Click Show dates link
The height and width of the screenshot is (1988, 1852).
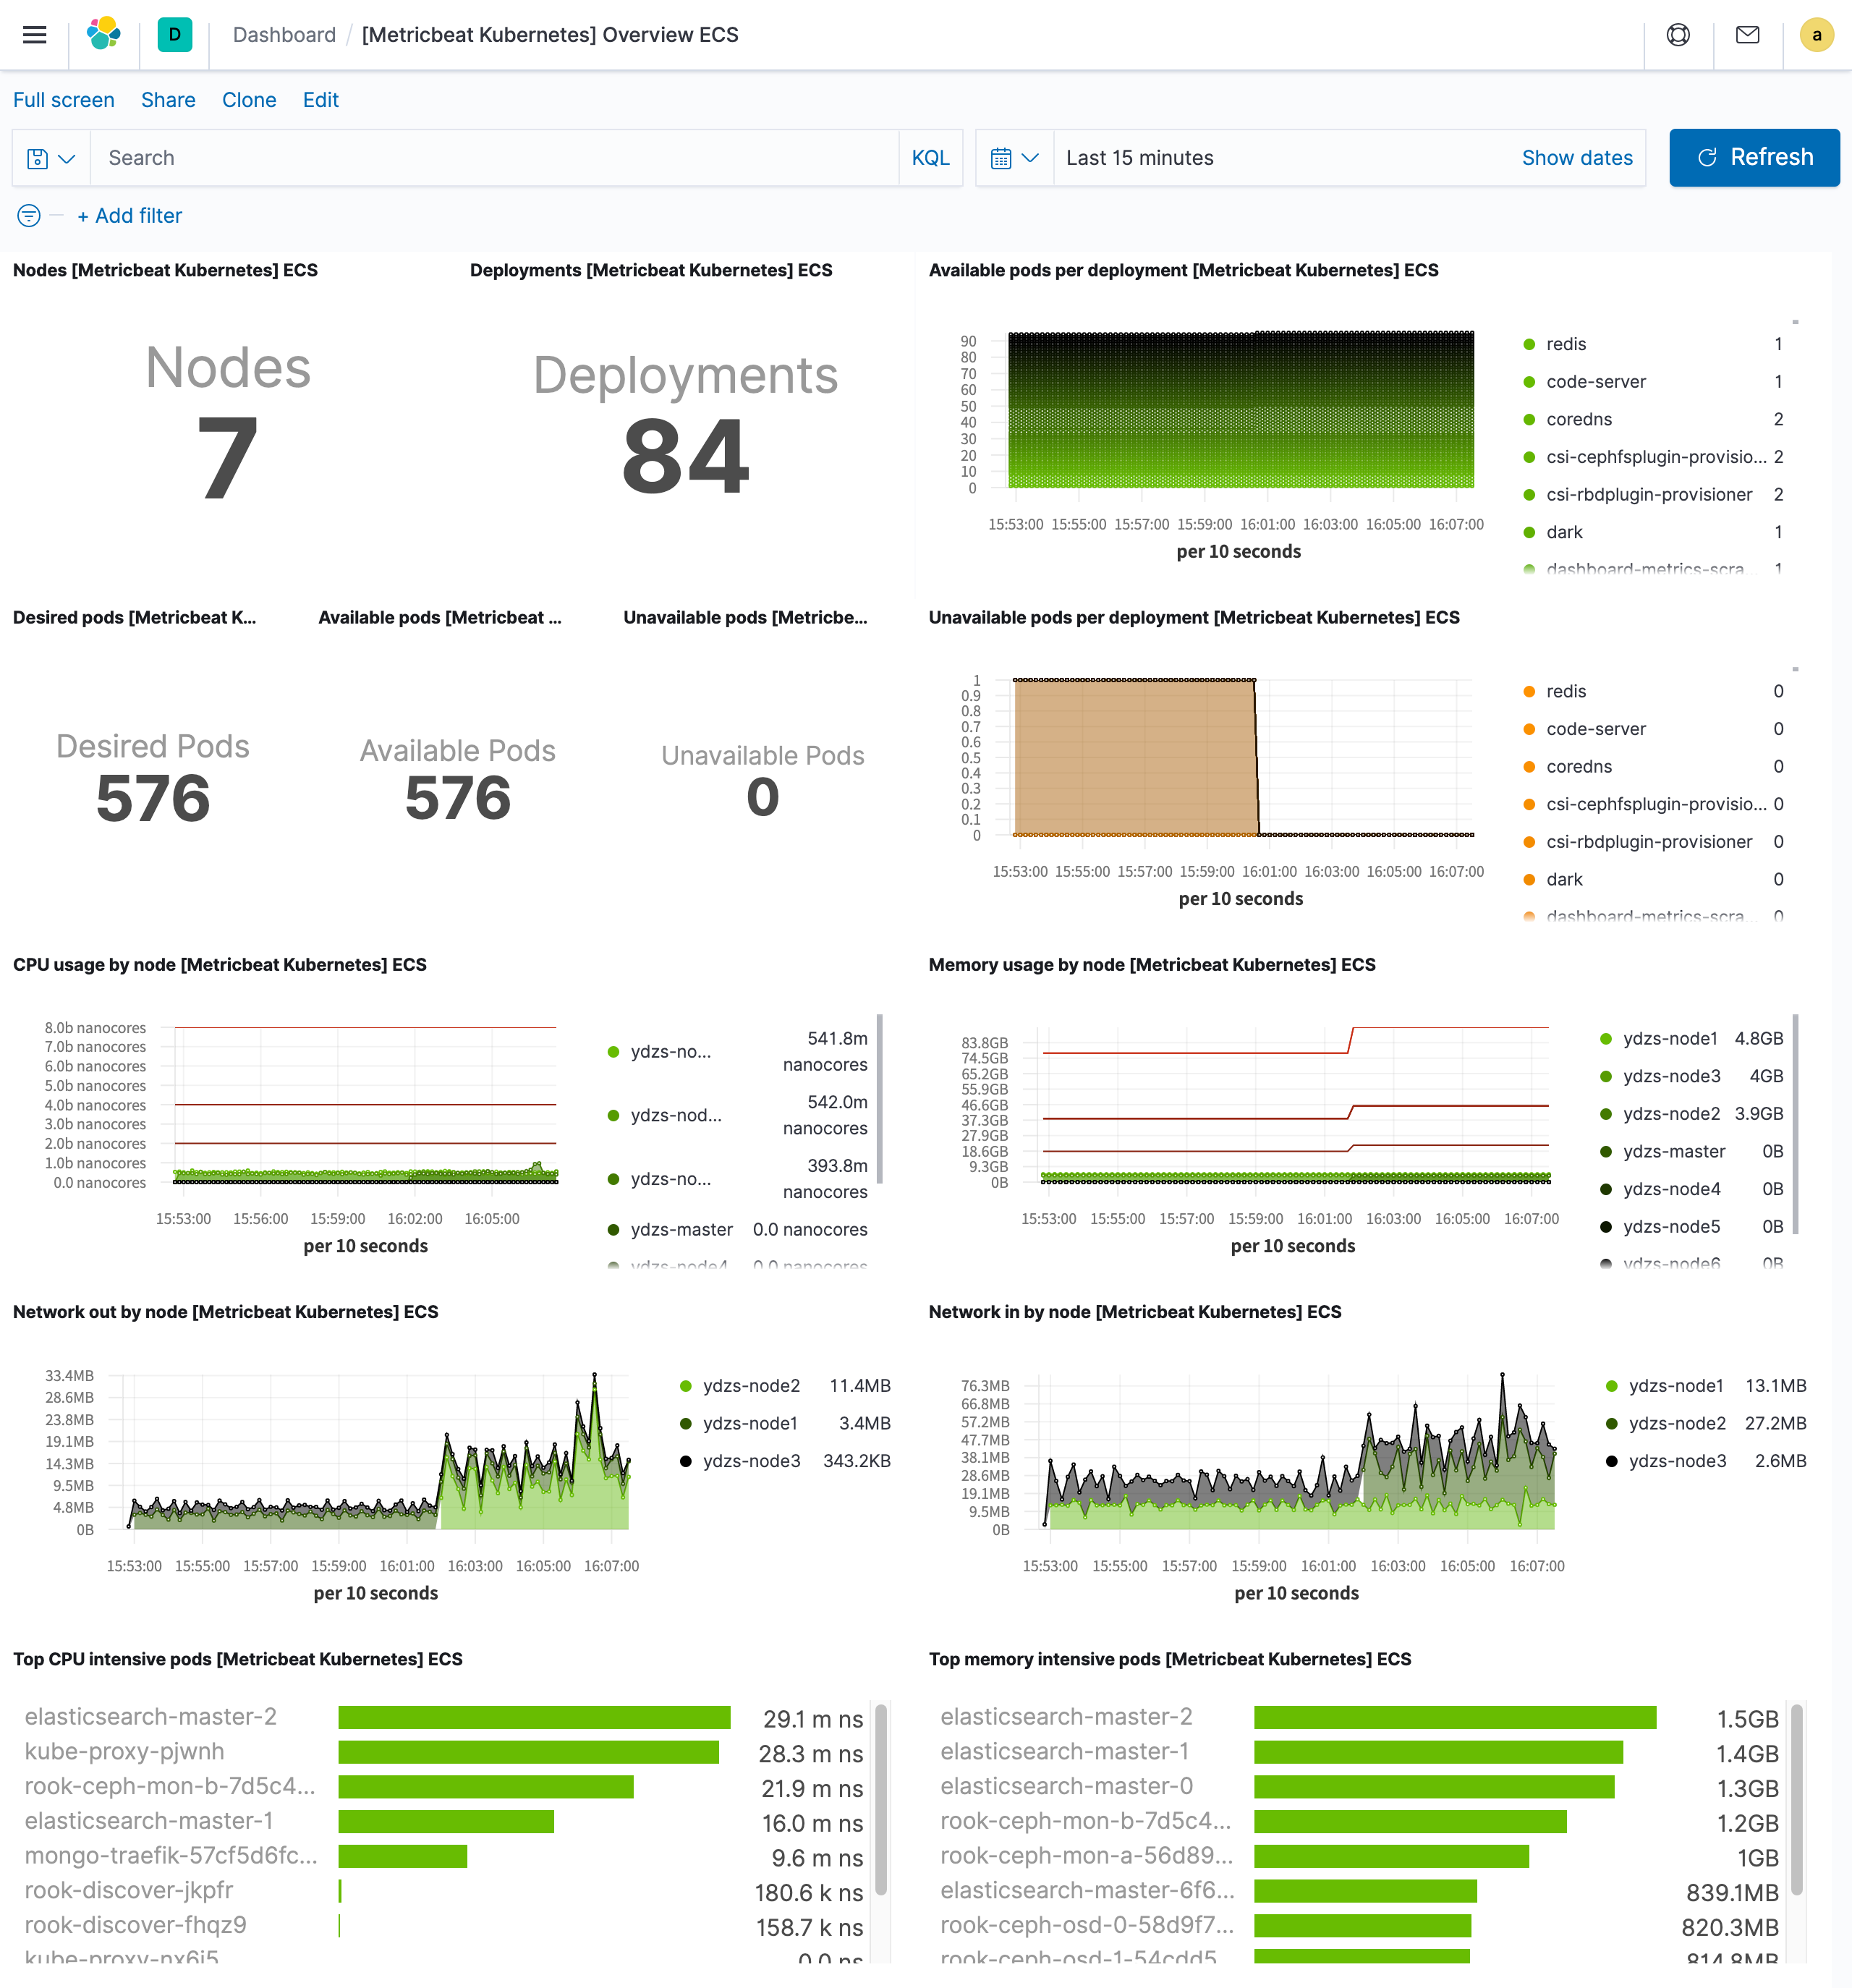click(x=1577, y=158)
